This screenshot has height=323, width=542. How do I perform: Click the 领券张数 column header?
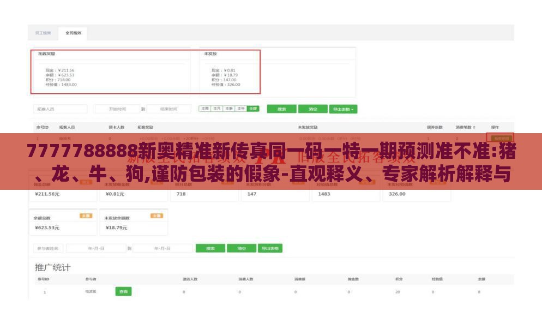(435, 127)
